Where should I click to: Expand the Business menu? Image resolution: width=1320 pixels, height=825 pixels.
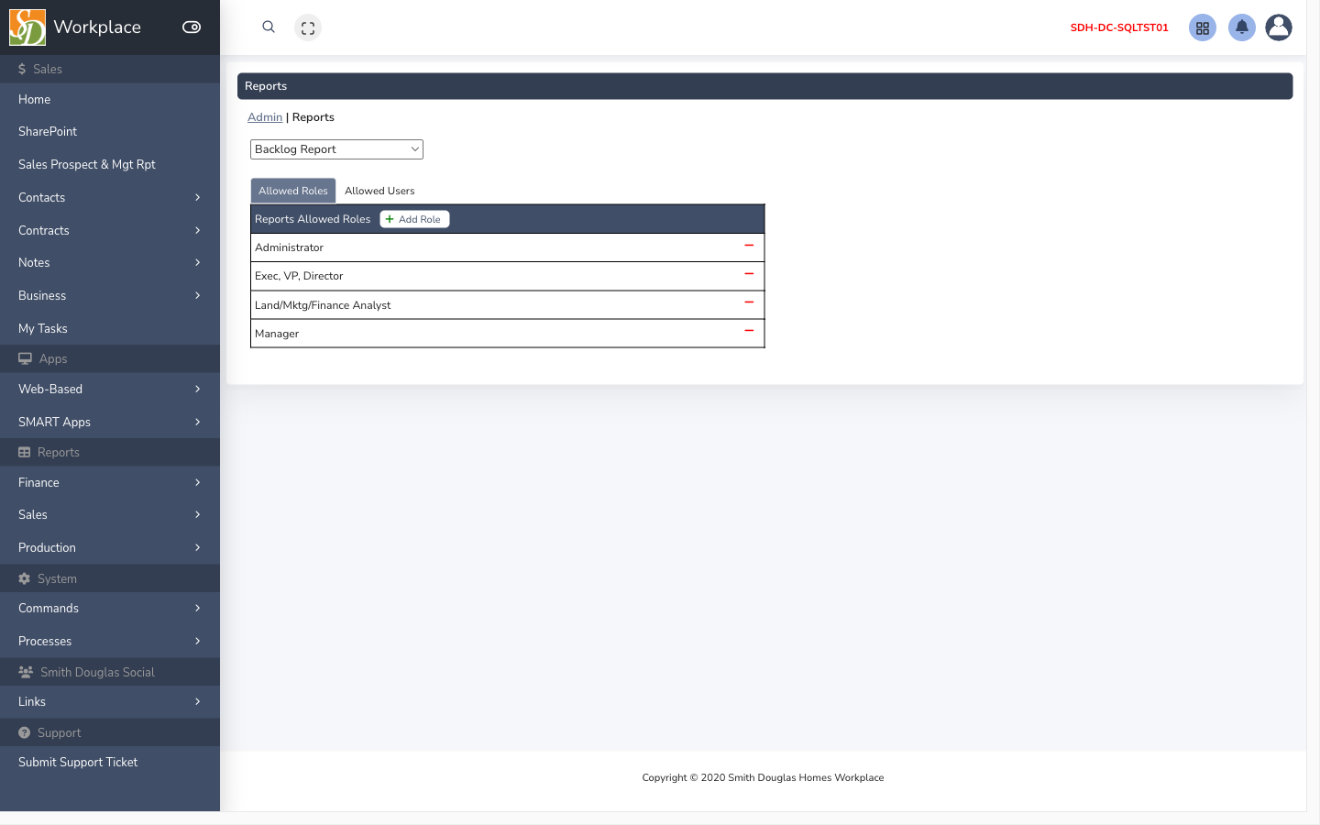110,296
